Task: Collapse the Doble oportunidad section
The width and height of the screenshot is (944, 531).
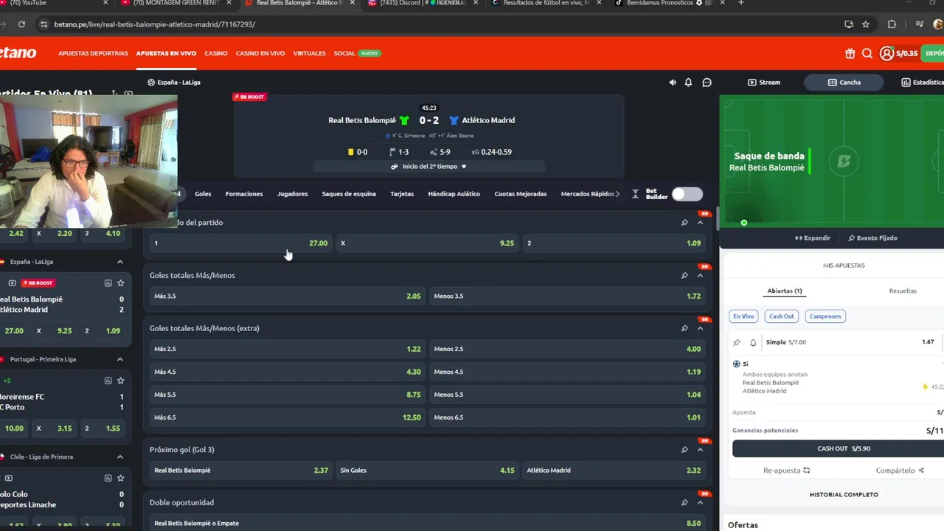Action: 701,502
